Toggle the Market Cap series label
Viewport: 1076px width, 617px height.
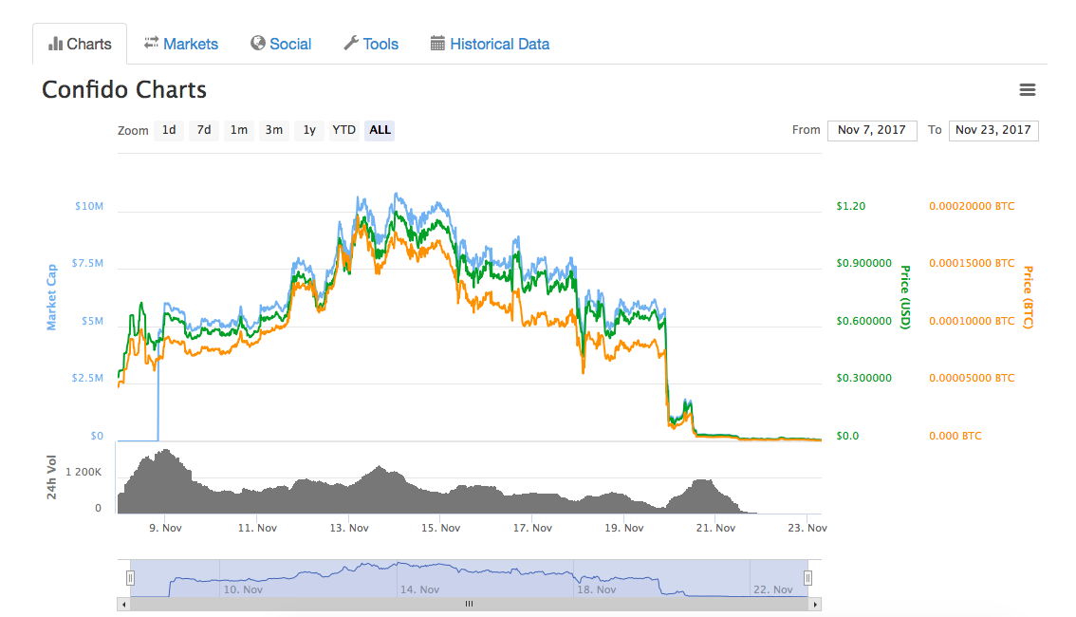pyautogui.click(x=51, y=297)
